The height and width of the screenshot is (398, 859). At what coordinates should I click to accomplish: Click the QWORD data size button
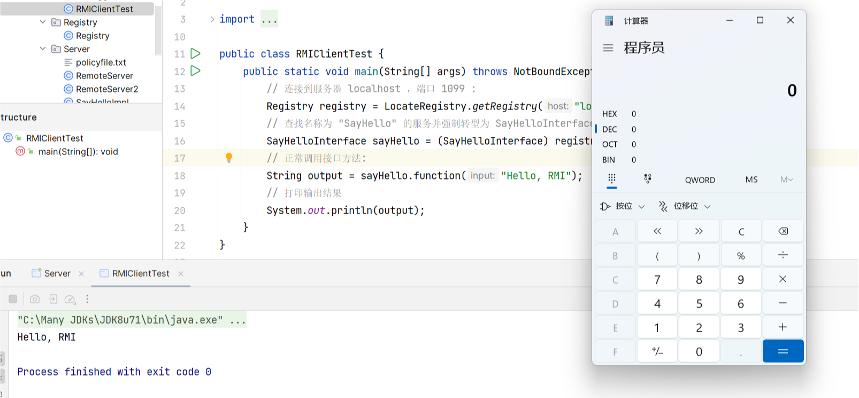click(700, 180)
